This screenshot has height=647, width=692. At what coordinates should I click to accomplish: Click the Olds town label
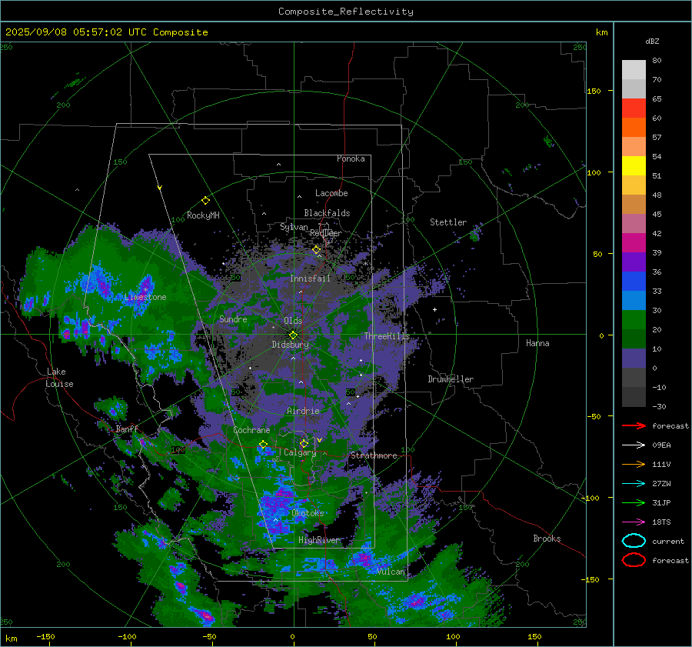(x=293, y=321)
